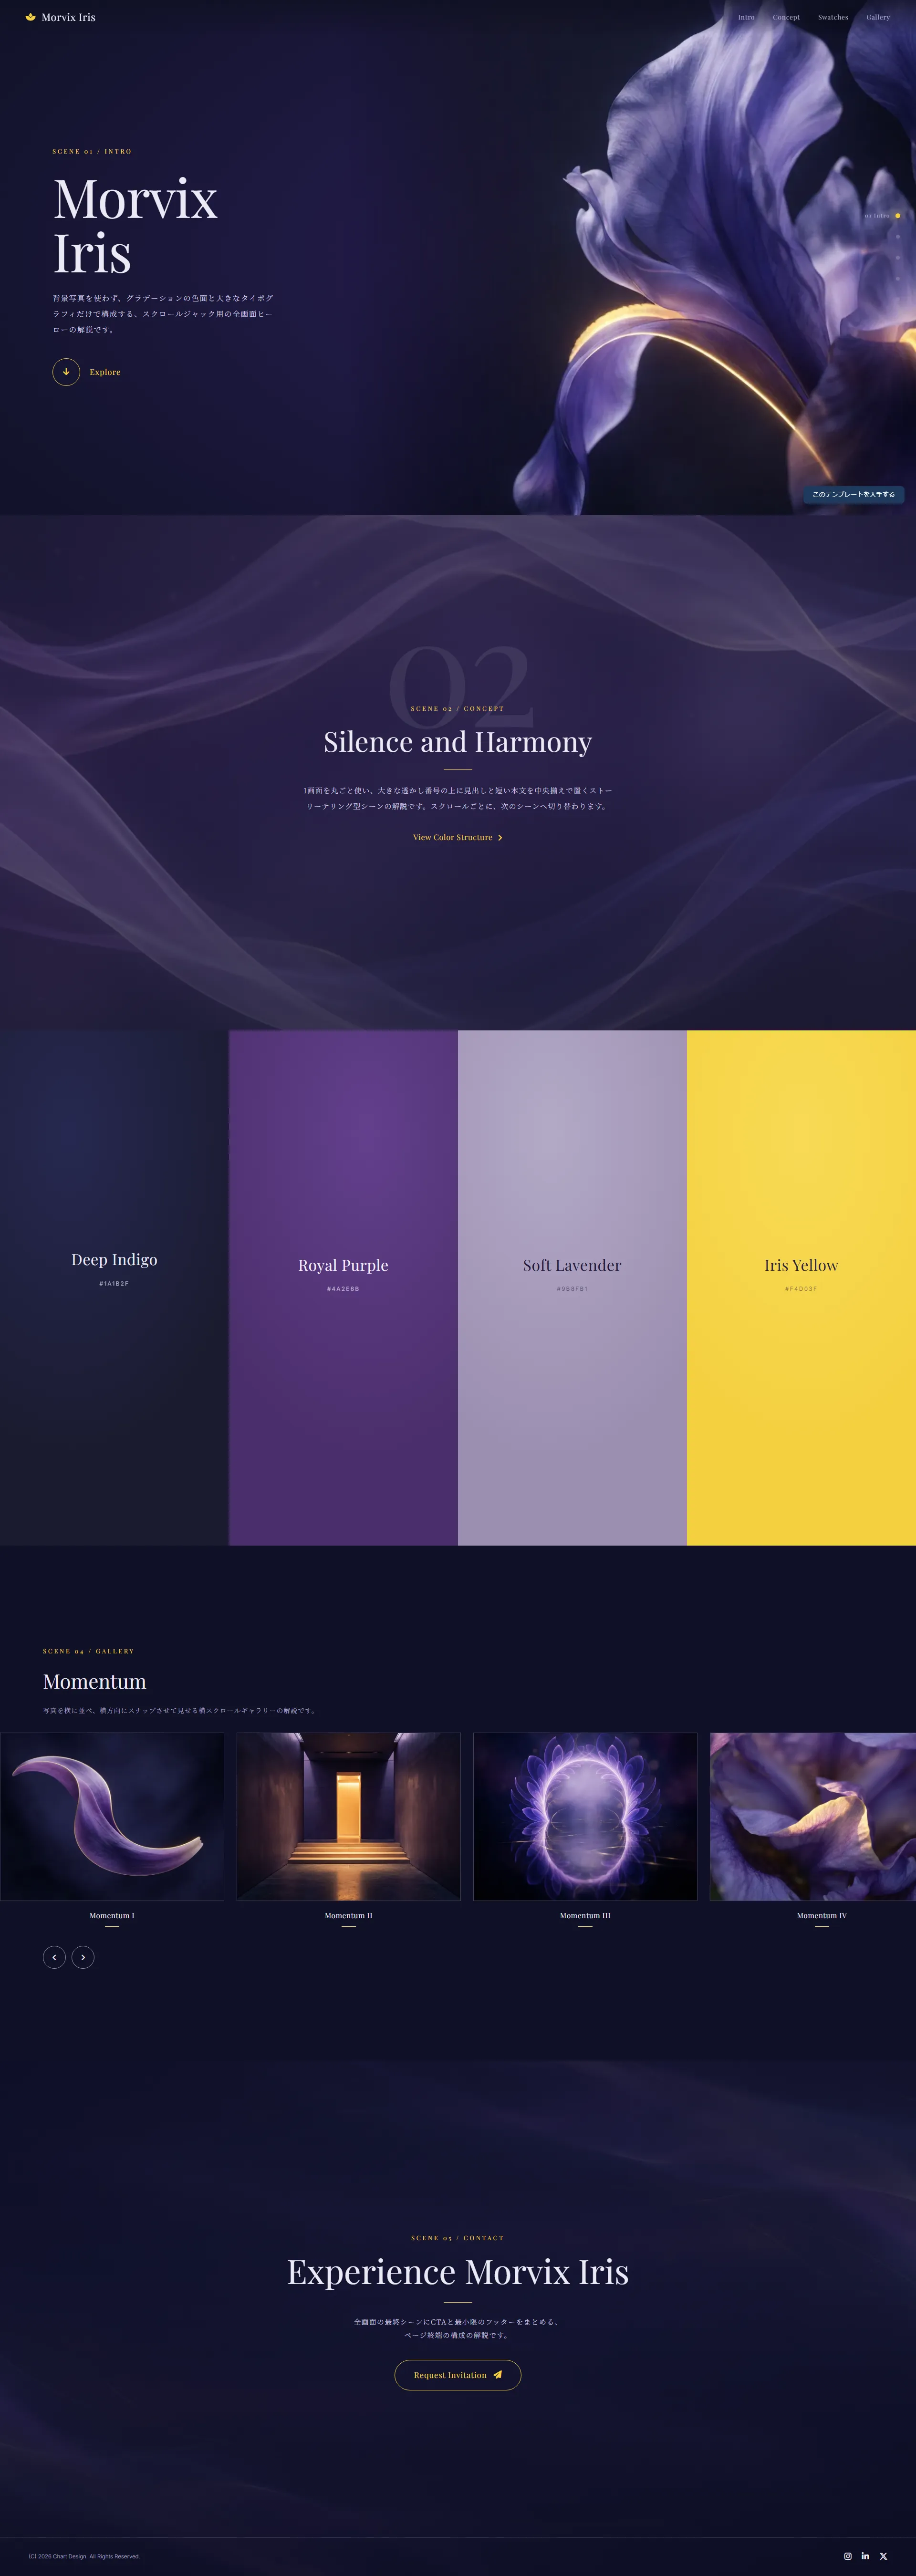Select the Iris Yellow color swatch panel
The width and height of the screenshot is (916, 2576).
[801, 1287]
